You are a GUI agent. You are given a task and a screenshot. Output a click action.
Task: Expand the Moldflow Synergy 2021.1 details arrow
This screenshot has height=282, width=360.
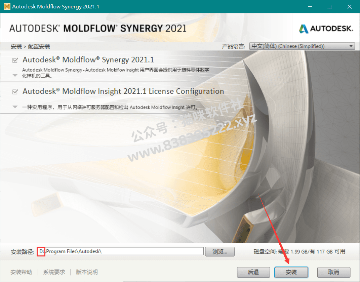coord(15,75)
